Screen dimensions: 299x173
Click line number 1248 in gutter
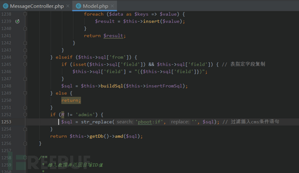[x=6, y=86]
